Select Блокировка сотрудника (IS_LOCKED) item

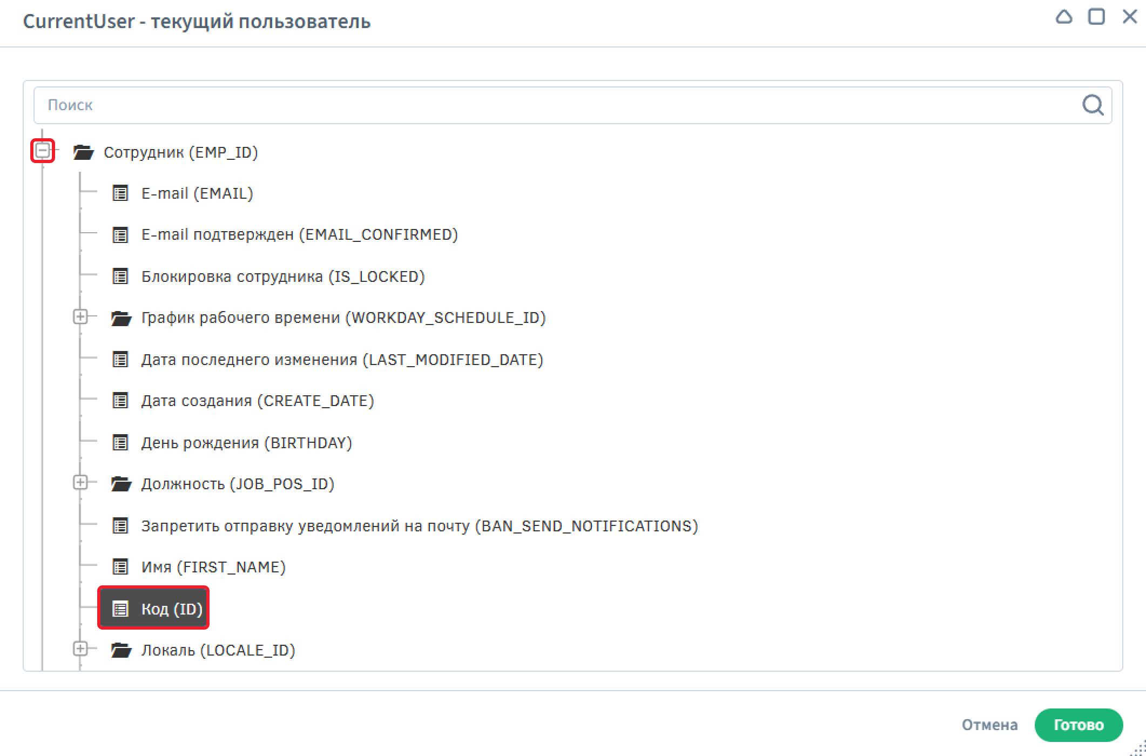pos(282,276)
